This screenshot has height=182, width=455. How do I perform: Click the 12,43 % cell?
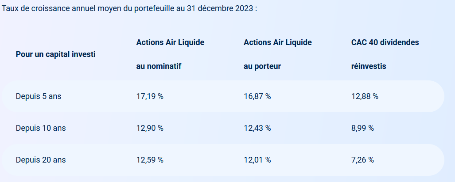[x=257, y=128]
